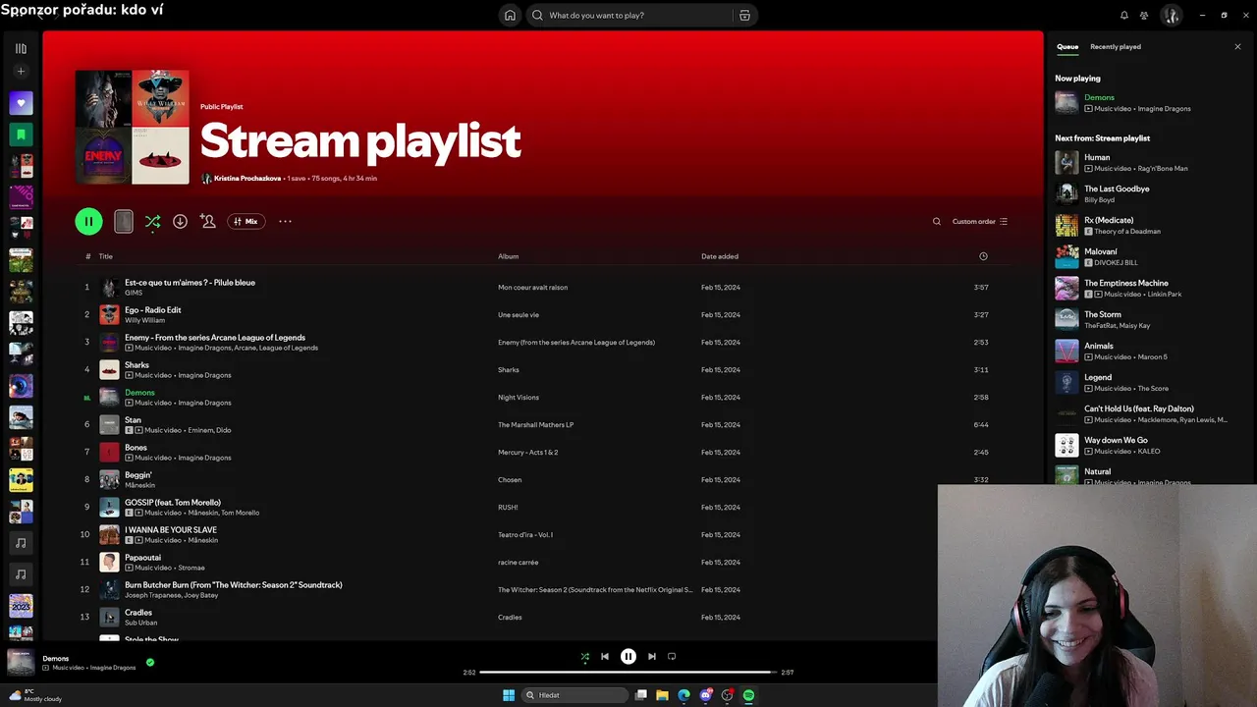1257x707 pixels.
Task: Toggle repeat in bottom player bar
Action: tap(672, 656)
